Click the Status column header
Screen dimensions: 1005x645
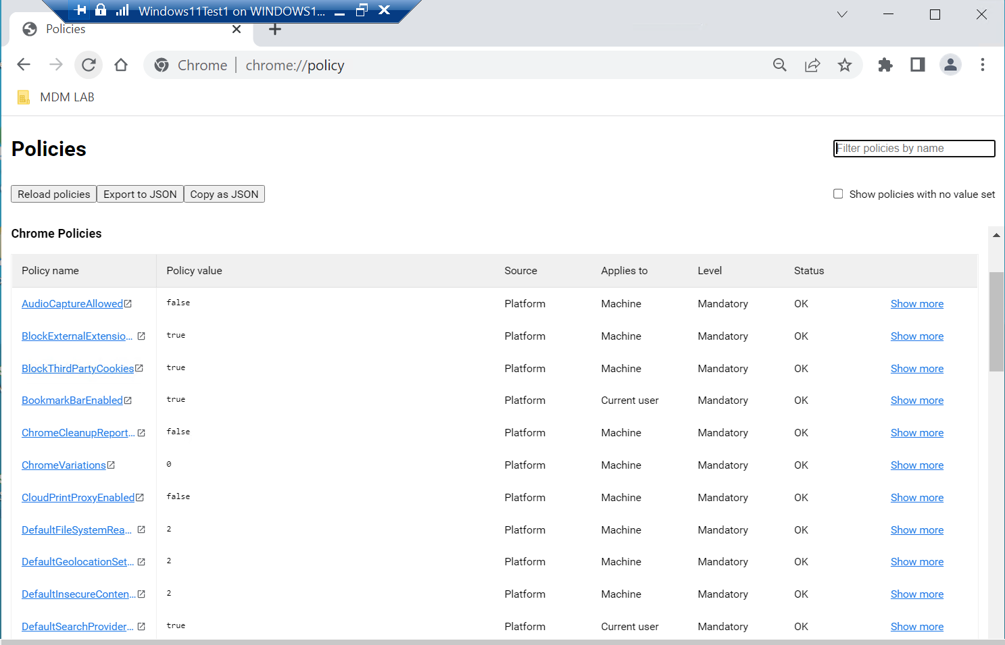pyautogui.click(x=809, y=270)
